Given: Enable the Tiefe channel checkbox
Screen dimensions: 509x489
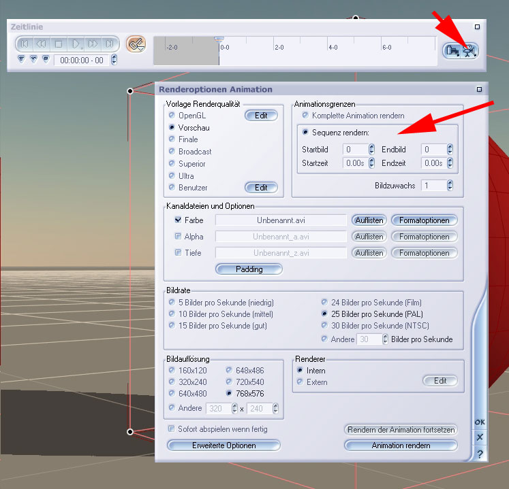Looking at the screenshot, I should [178, 252].
